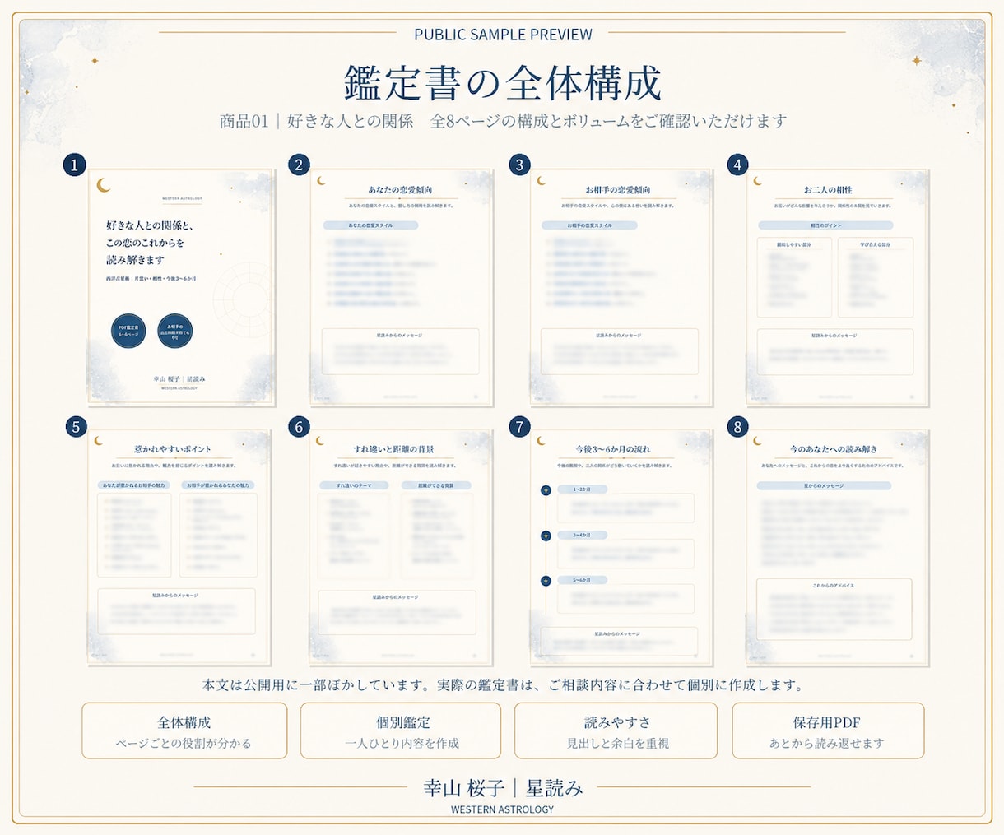1004x835 pixels.
Task: Click the main title '鑑定書の全体構成'
Action: tap(502, 83)
